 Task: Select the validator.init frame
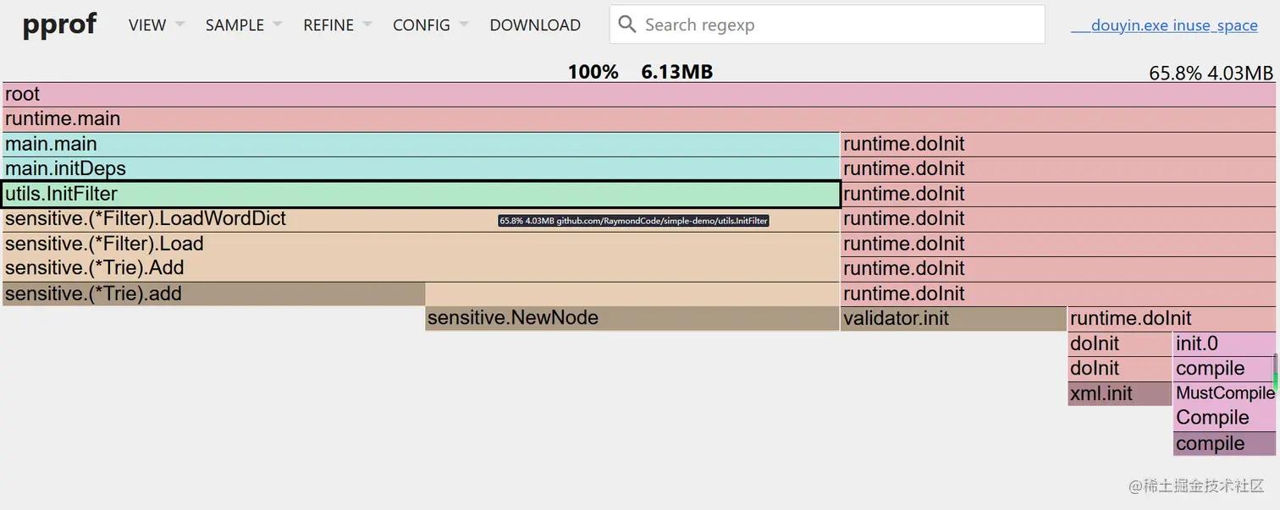click(x=952, y=319)
